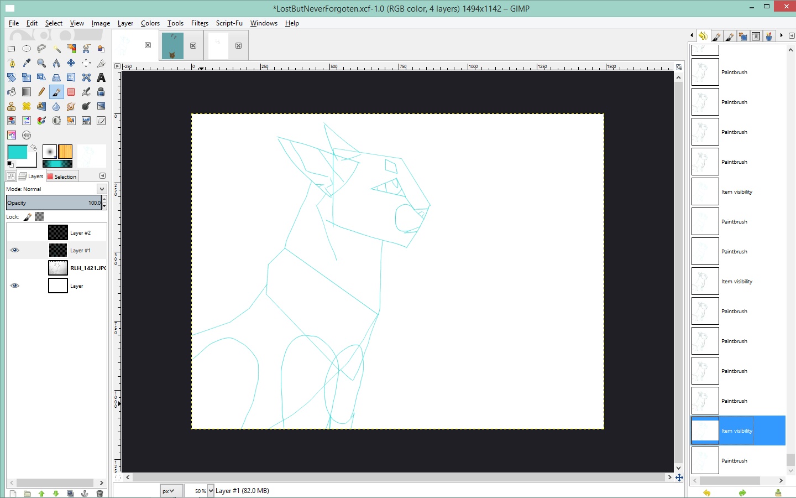Image resolution: width=796 pixels, height=498 pixels.
Task: Open the Colors menu
Action: (x=150, y=23)
